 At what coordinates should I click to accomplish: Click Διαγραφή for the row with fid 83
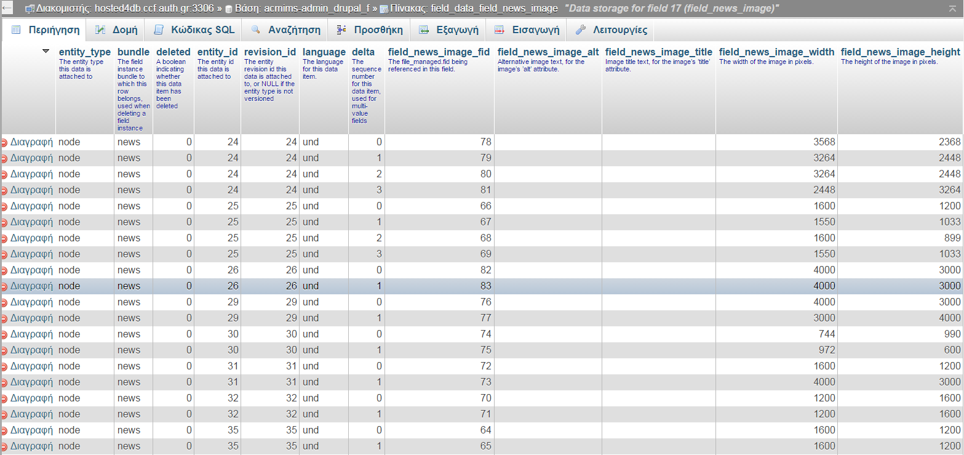click(x=31, y=286)
